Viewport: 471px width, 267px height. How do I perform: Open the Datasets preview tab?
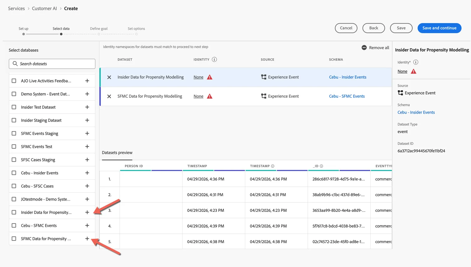click(117, 153)
